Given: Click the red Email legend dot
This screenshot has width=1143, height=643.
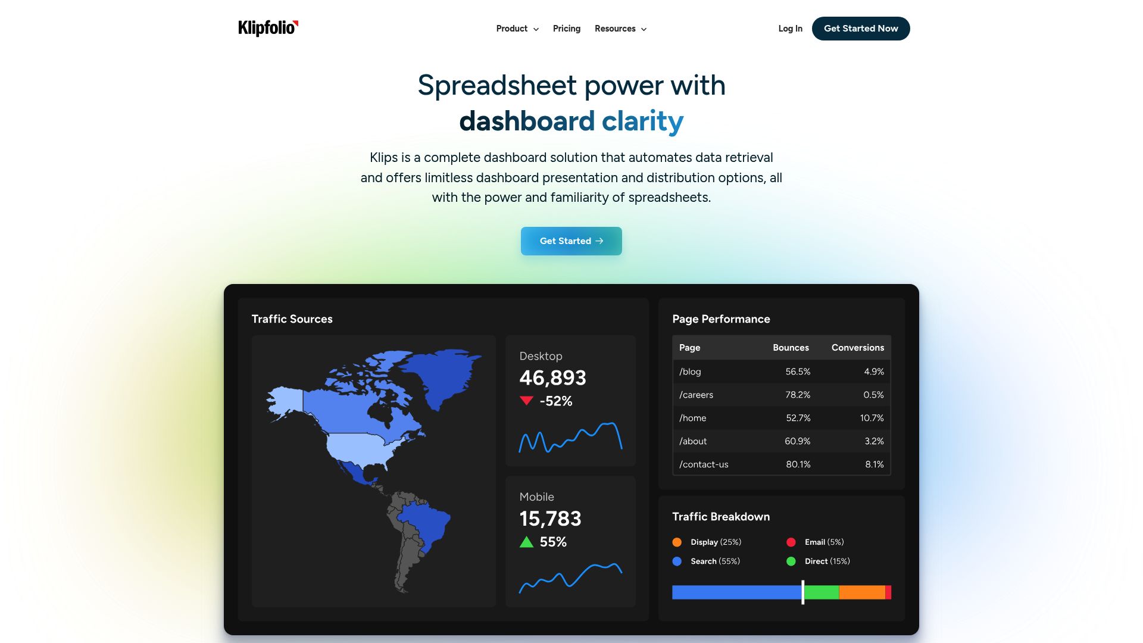Looking at the screenshot, I should (791, 542).
